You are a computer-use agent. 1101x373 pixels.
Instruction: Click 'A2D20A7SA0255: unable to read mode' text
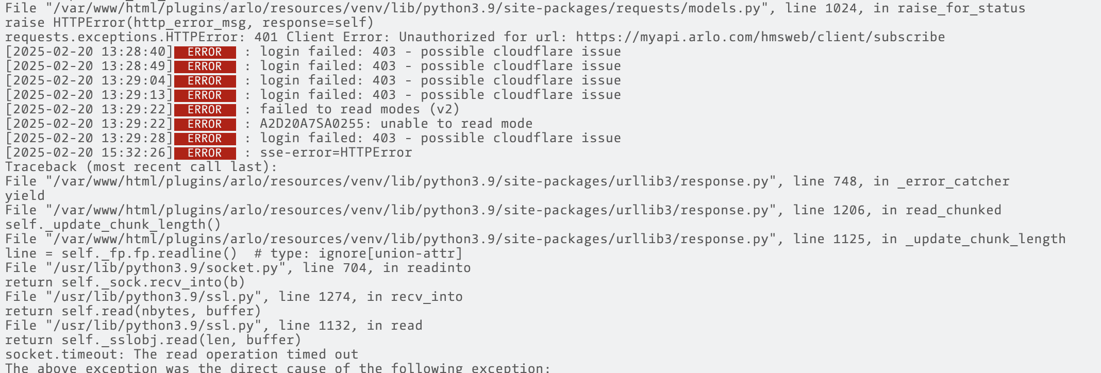tap(396, 124)
